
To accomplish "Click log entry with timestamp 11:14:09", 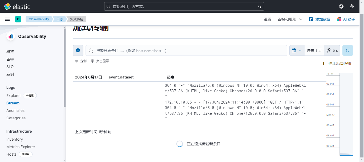I will [x=235, y=110].
